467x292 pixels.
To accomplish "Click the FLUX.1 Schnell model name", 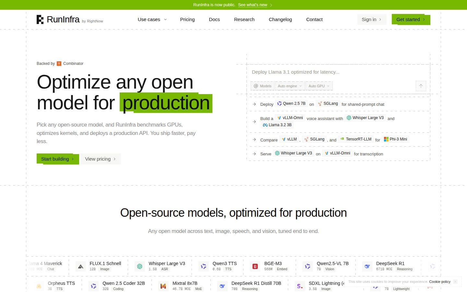I will (x=105, y=263).
